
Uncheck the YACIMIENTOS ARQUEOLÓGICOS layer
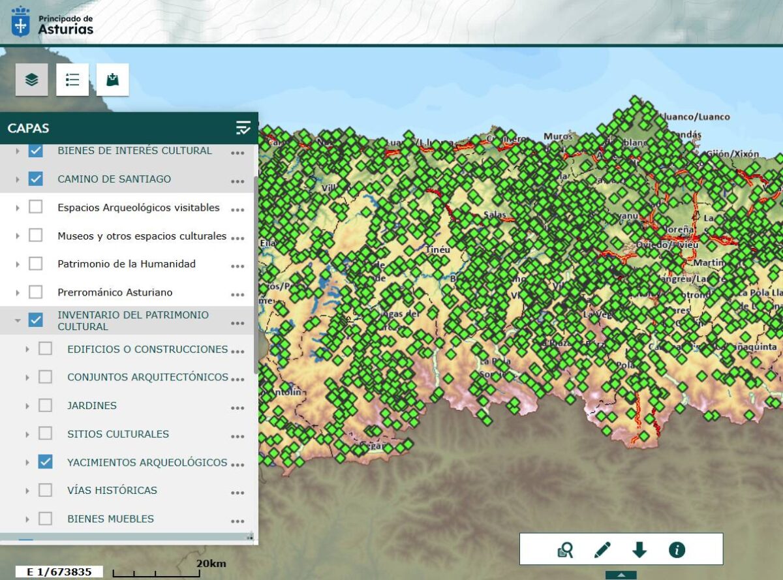[x=45, y=462]
